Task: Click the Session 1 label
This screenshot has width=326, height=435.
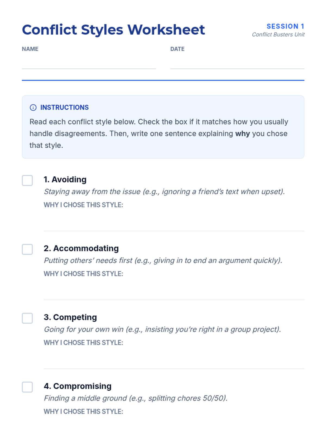Action: pyautogui.click(x=285, y=26)
